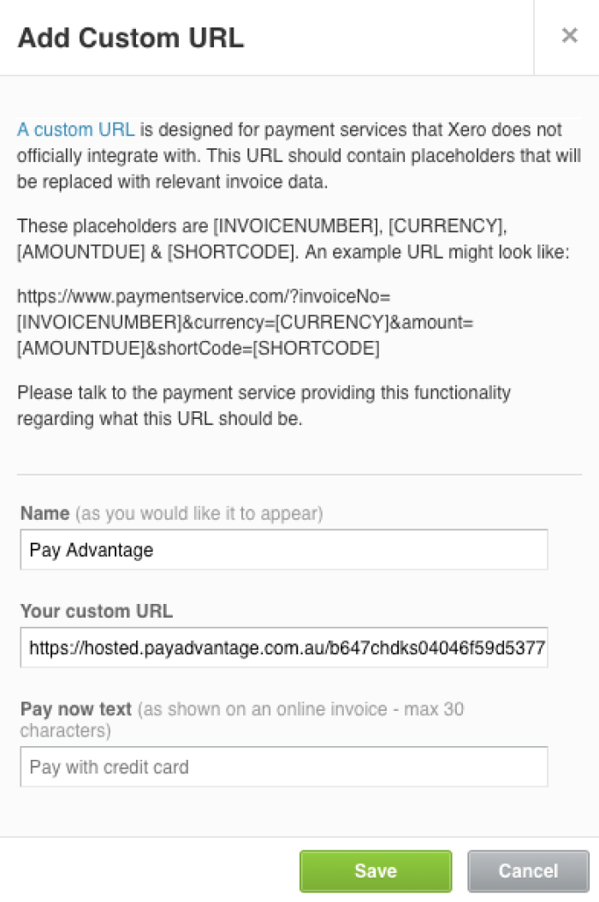Click the 'as you would like it to appear' hint
Screen dimensions: 599x902
point(199,513)
